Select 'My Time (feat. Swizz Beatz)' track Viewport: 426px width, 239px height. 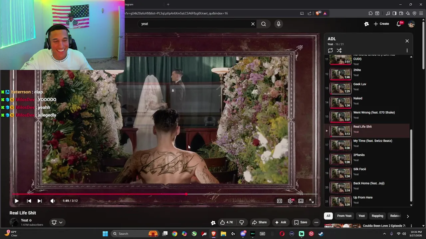[367, 145]
